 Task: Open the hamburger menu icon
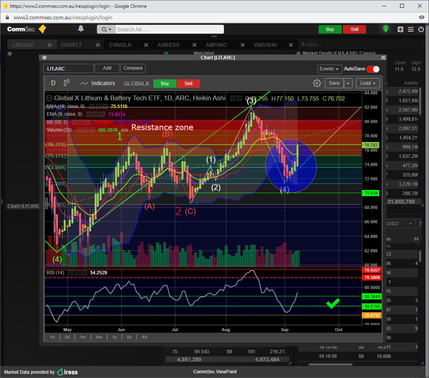pos(410,29)
